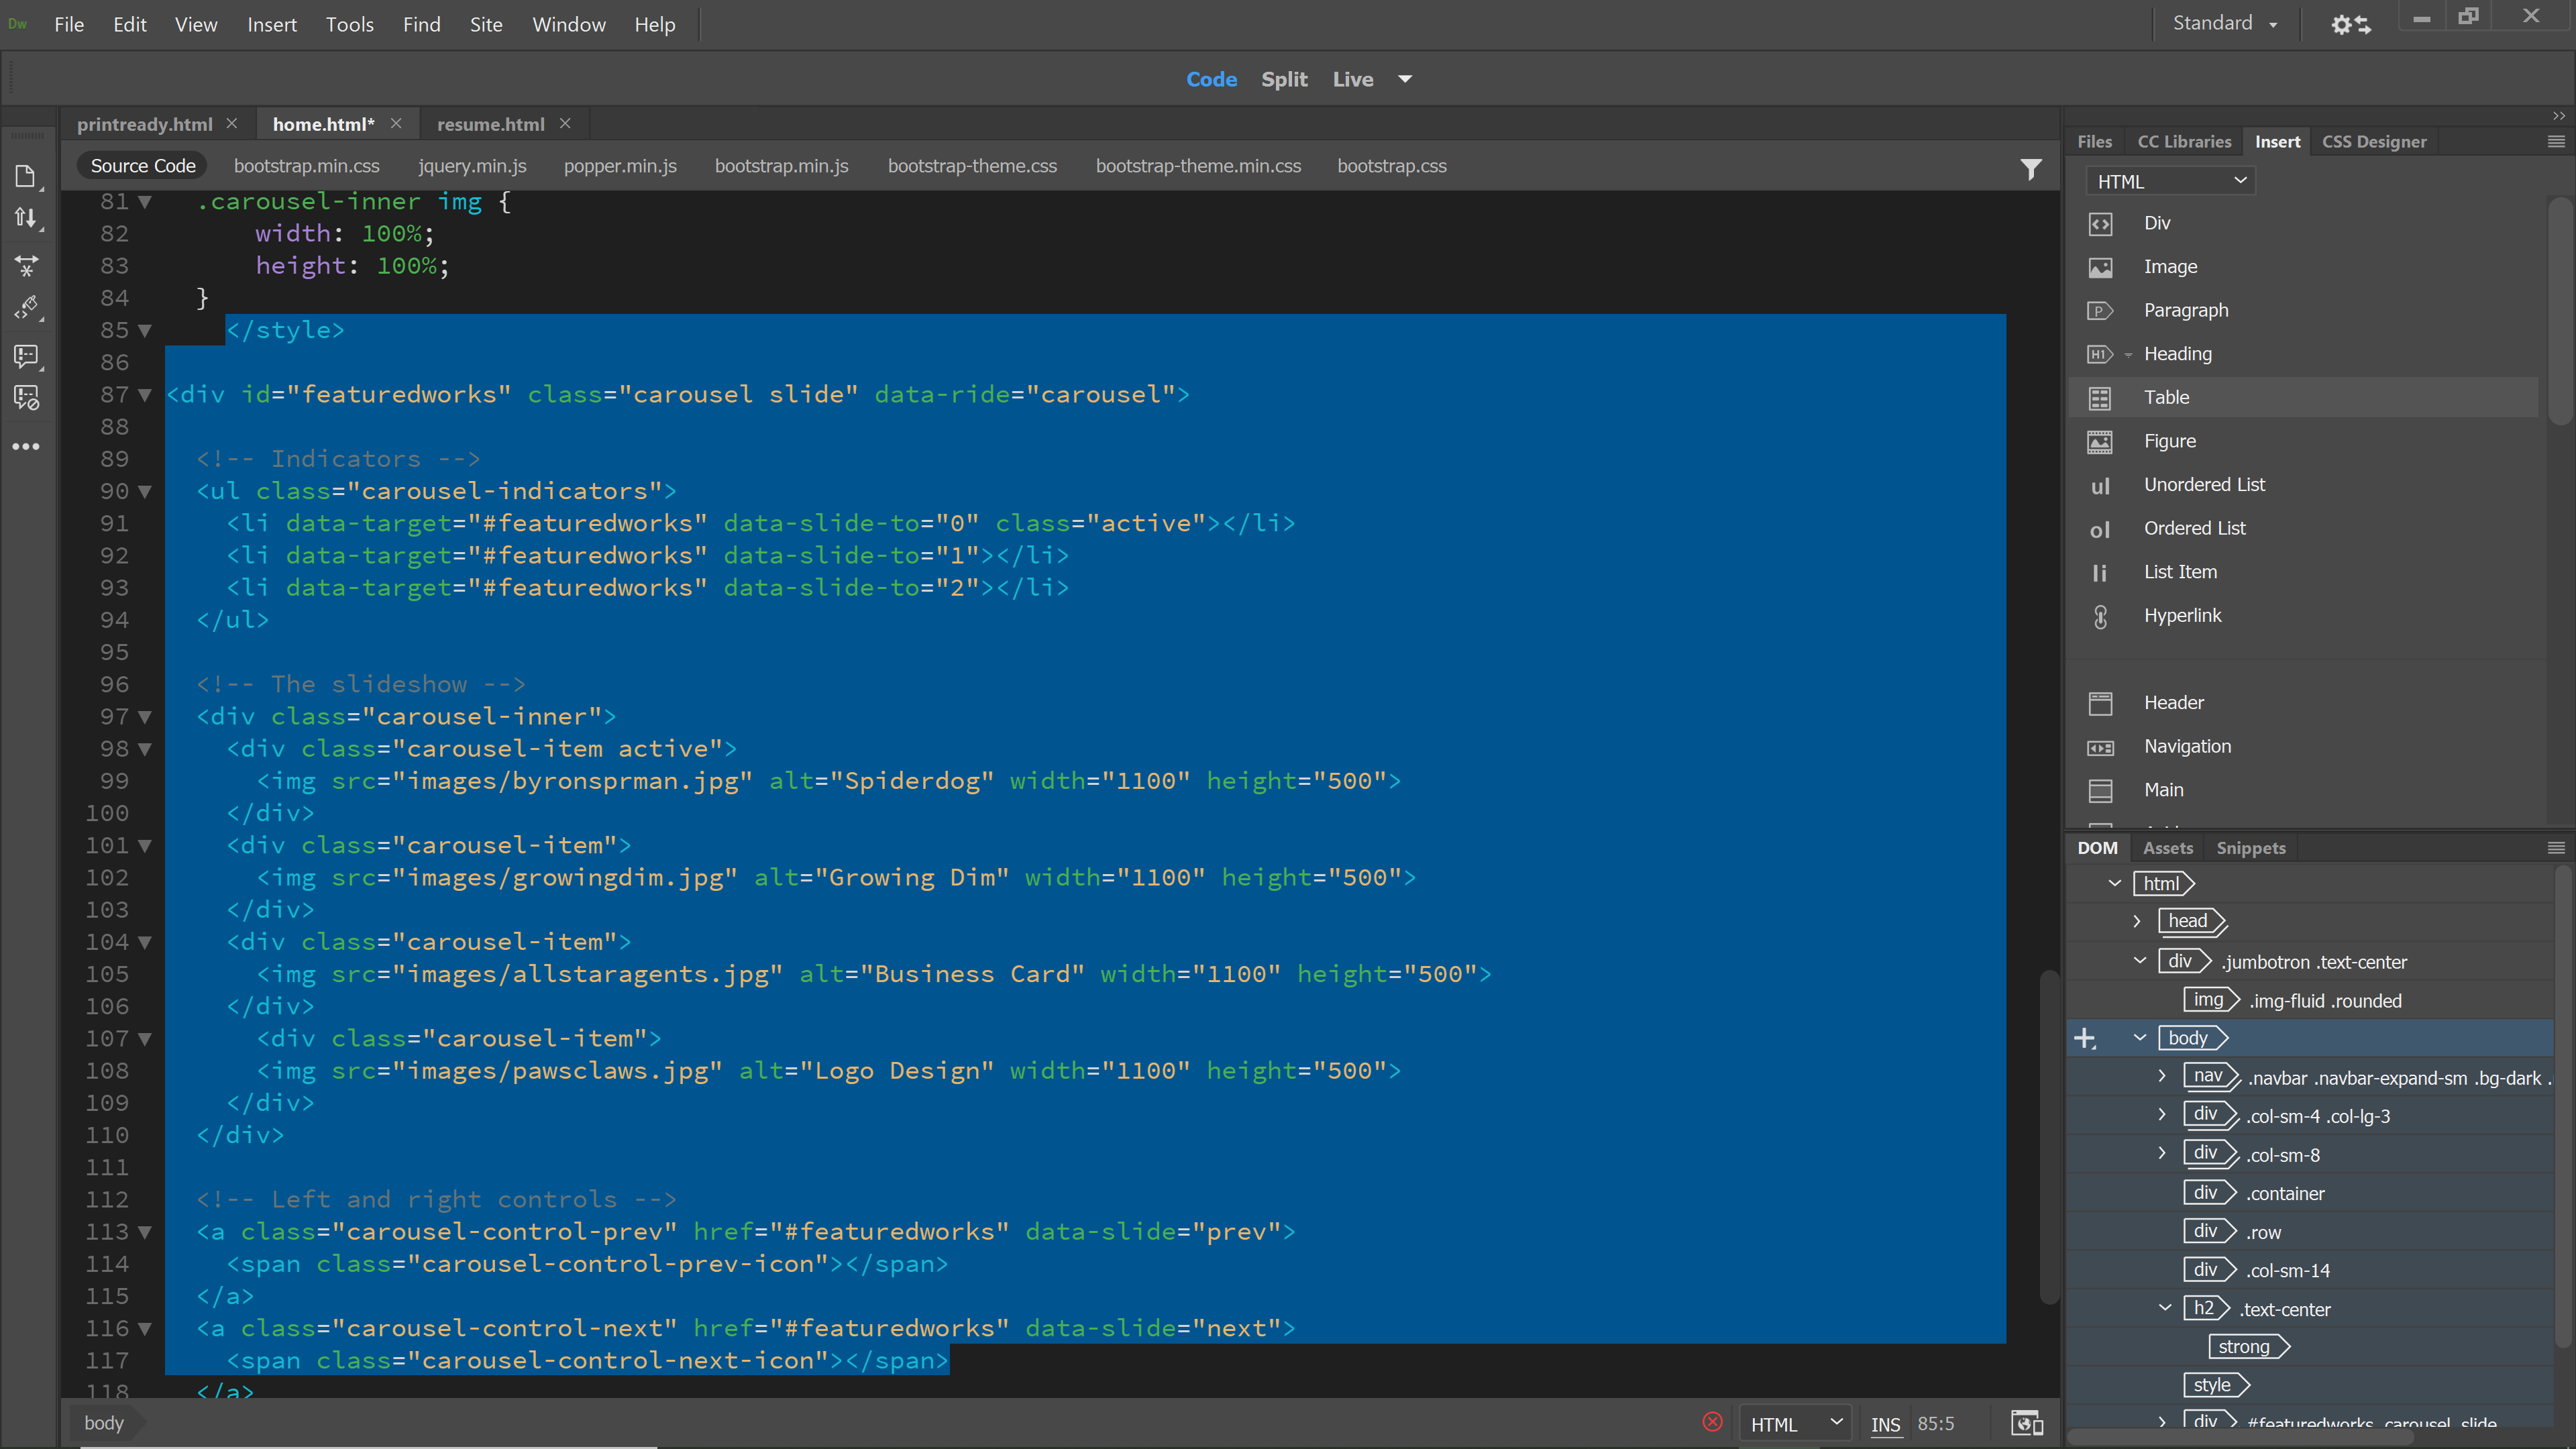
Task: Switch to Split view
Action: pyautogui.click(x=1284, y=79)
